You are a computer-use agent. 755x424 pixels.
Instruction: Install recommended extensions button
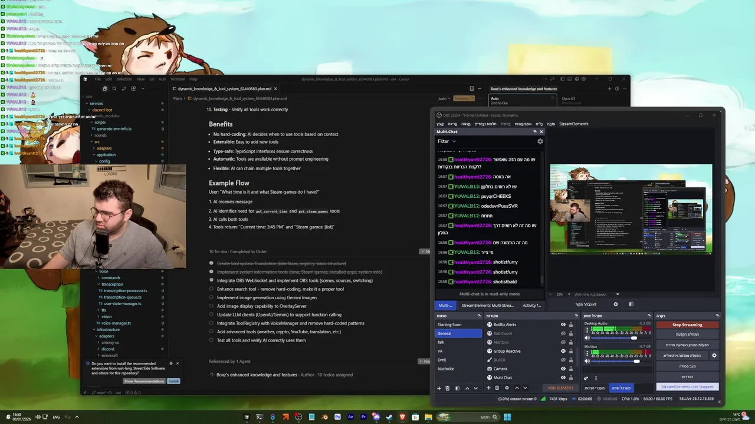173,381
